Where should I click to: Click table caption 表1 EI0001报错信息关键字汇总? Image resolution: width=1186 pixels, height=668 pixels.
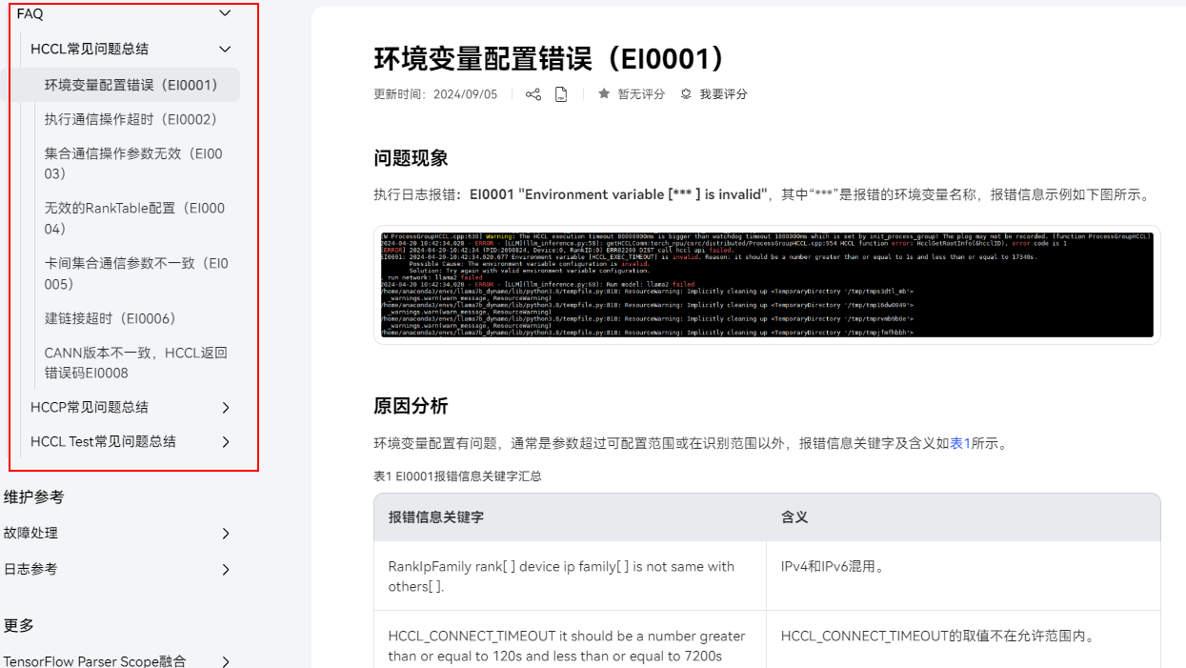[457, 476]
